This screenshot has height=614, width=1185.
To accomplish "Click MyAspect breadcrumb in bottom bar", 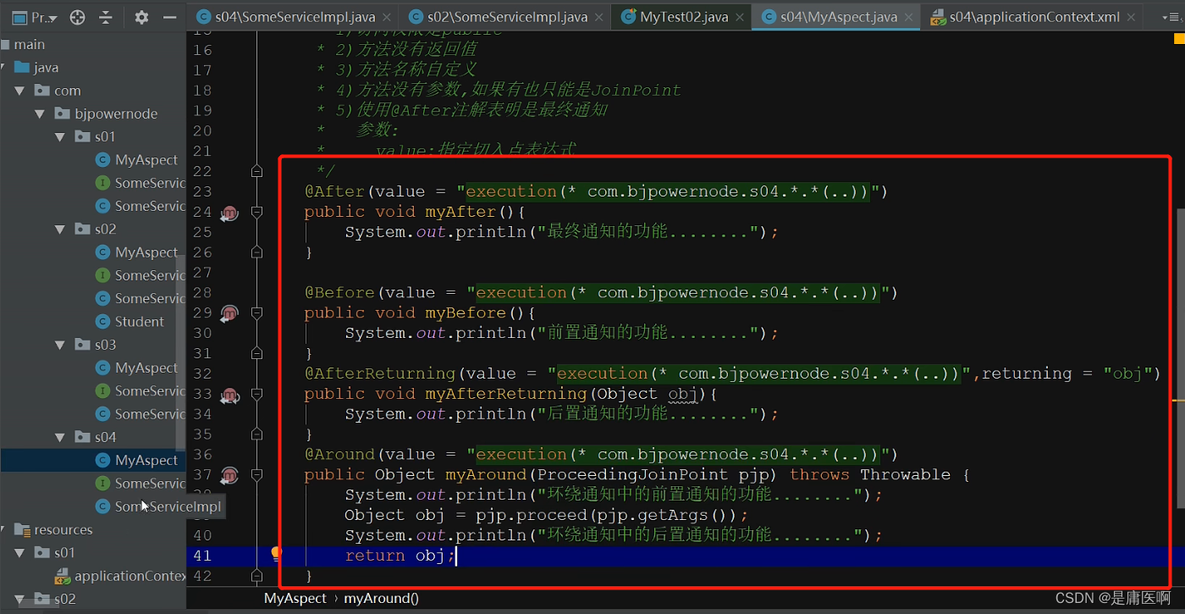I will (295, 598).
